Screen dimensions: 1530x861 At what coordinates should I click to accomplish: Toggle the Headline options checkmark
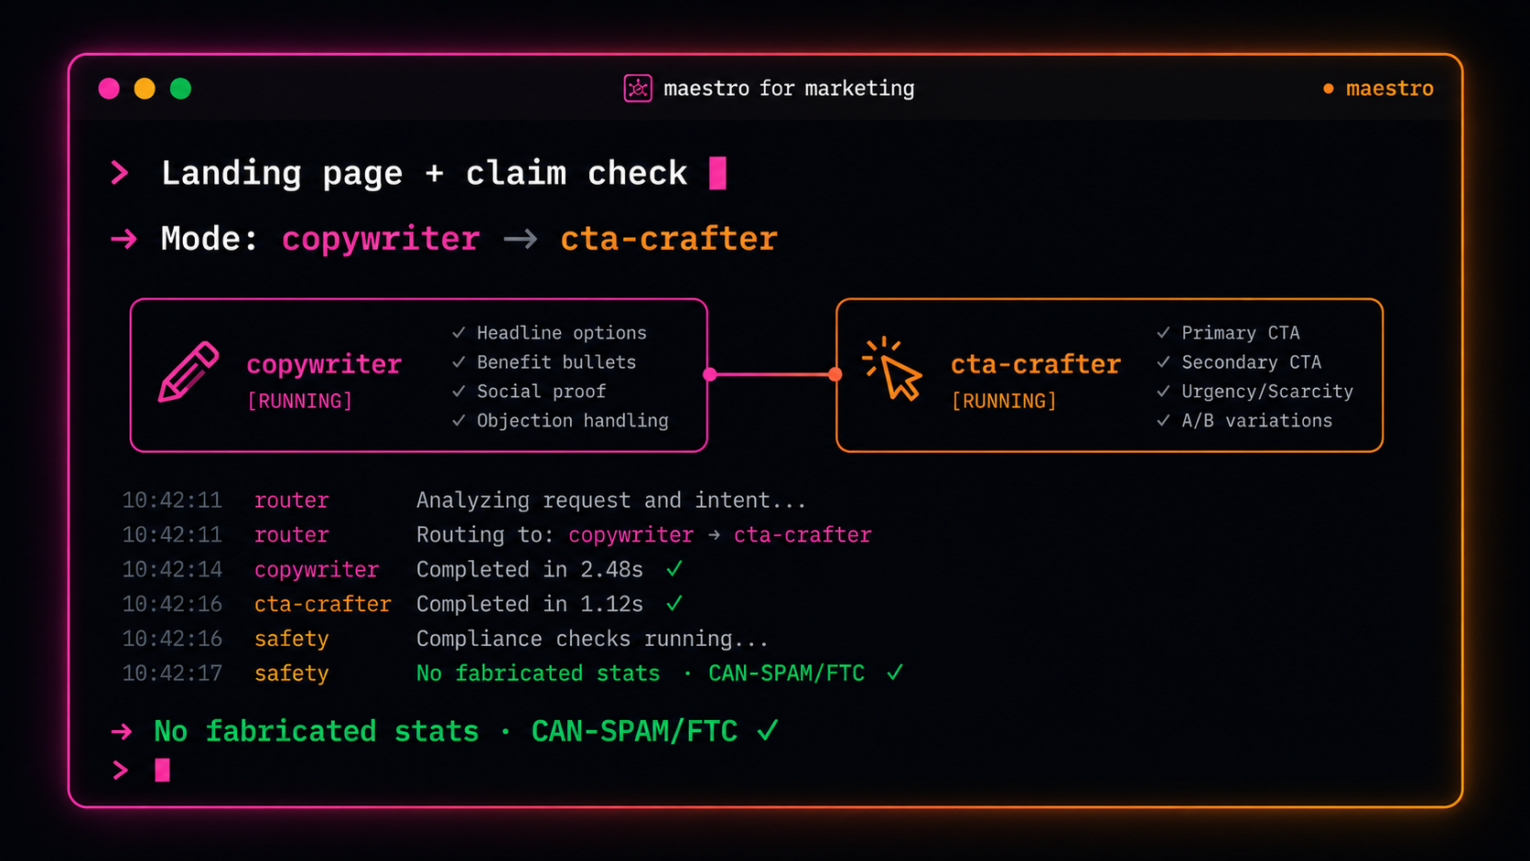458,332
